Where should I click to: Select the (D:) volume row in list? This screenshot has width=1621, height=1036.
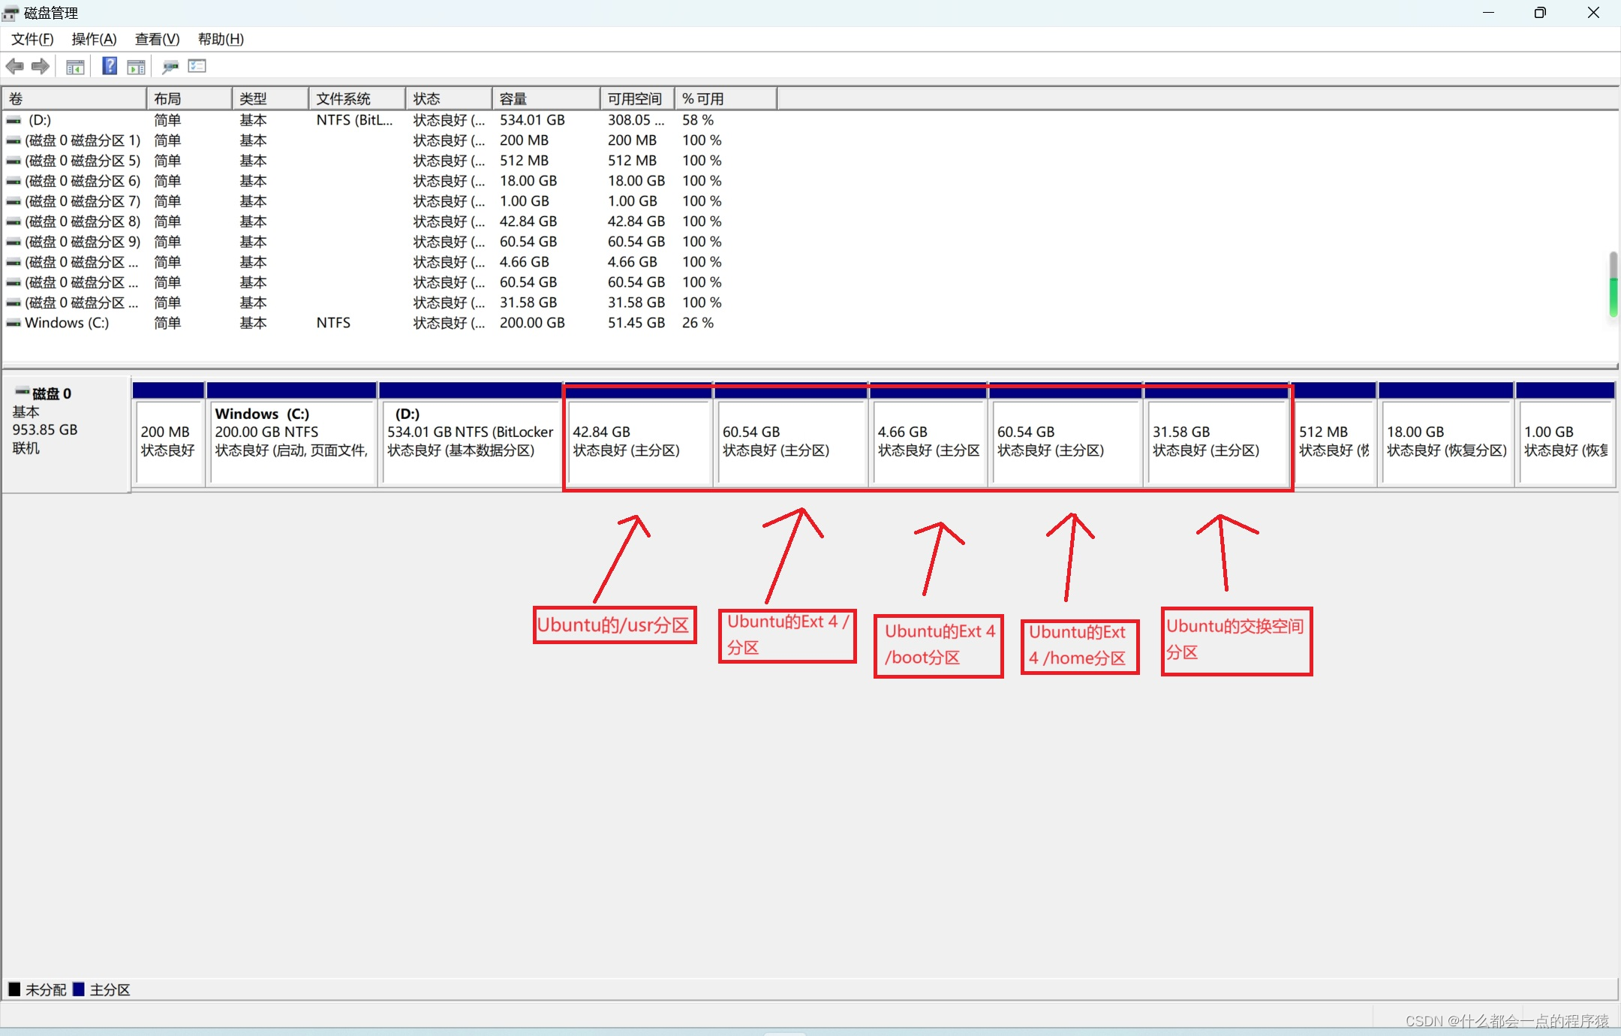[39, 120]
